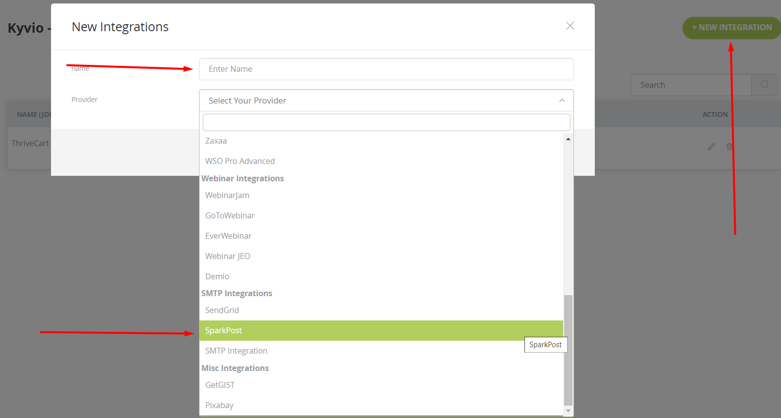The width and height of the screenshot is (781, 418).
Task: Delete the ThriveCart integration with trash icon
Action: pos(729,147)
